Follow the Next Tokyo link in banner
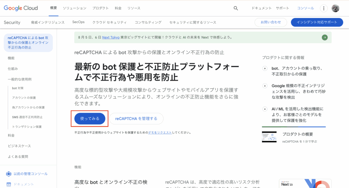The height and width of the screenshot is (188, 349). click(111, 37)
